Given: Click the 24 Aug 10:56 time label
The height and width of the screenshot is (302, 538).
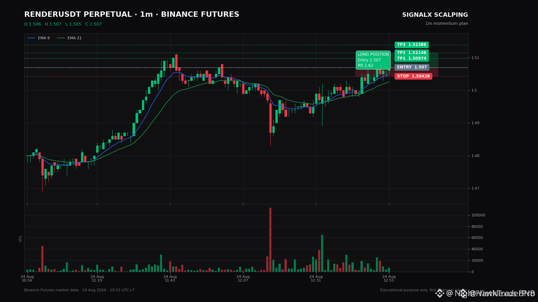Looking at the screenshot, I should pos(27,279).
